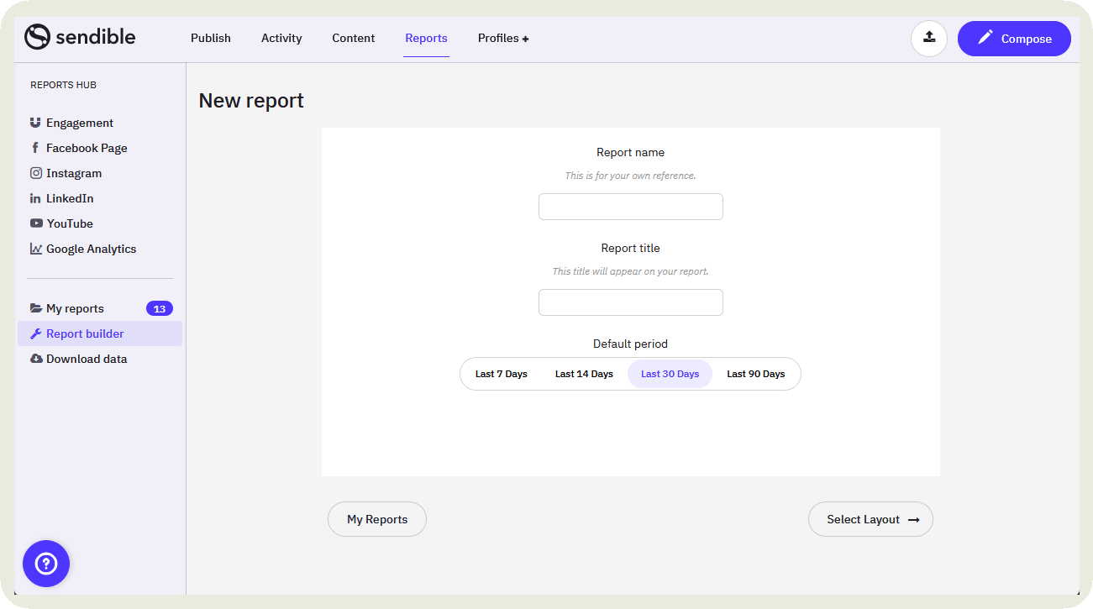Select the Last 7 Days period
The height and width of the screenshot is (609, 1093).
[501, 374]
